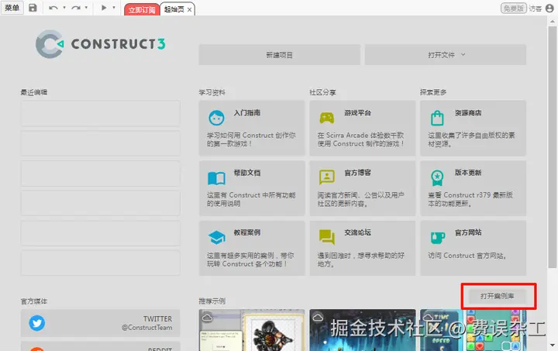This screenshot has width=558, height=351.
Task: Click the graduation cap icon
Action: click(x=216, y=237)
